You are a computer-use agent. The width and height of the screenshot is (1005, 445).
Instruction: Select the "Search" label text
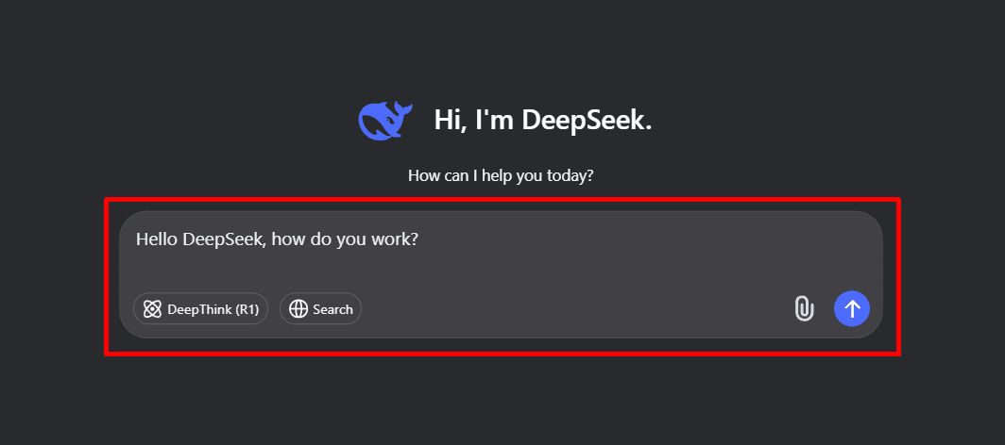coord(332,309)
